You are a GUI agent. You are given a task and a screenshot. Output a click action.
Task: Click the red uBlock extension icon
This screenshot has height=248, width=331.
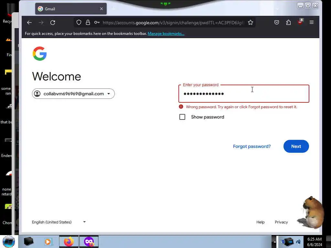pyautogui.click(x=300, y=22)
